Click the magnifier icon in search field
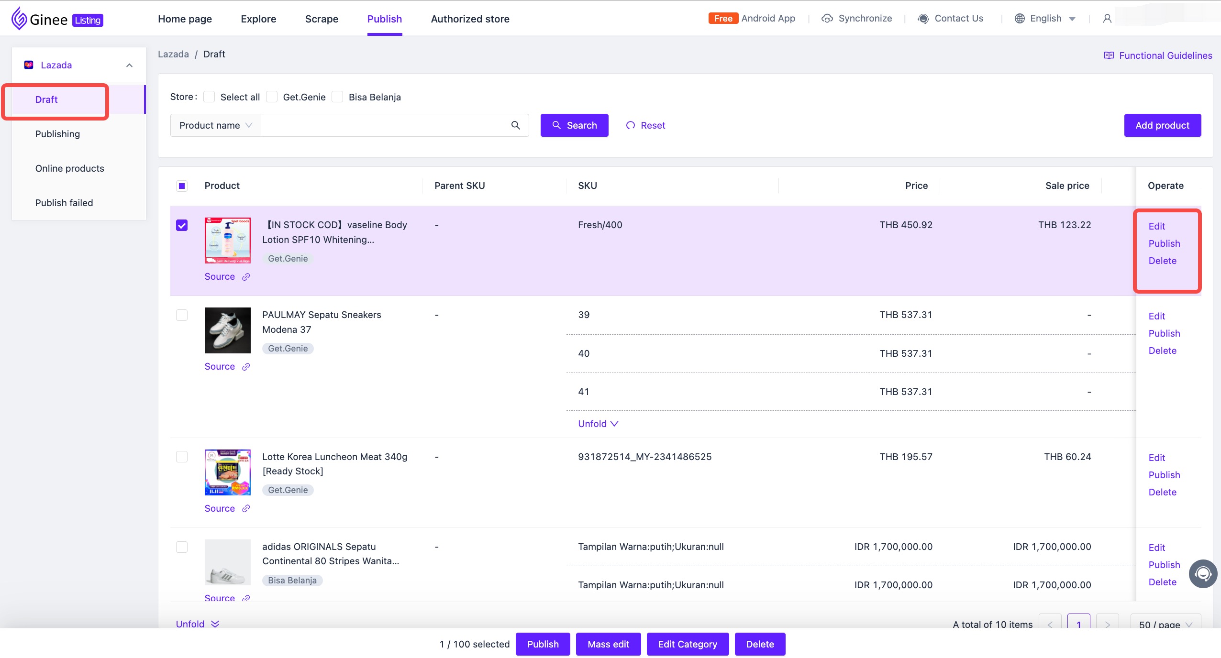Image resolution: width=1221 pixels, height=658 pixels. point(515,125)
